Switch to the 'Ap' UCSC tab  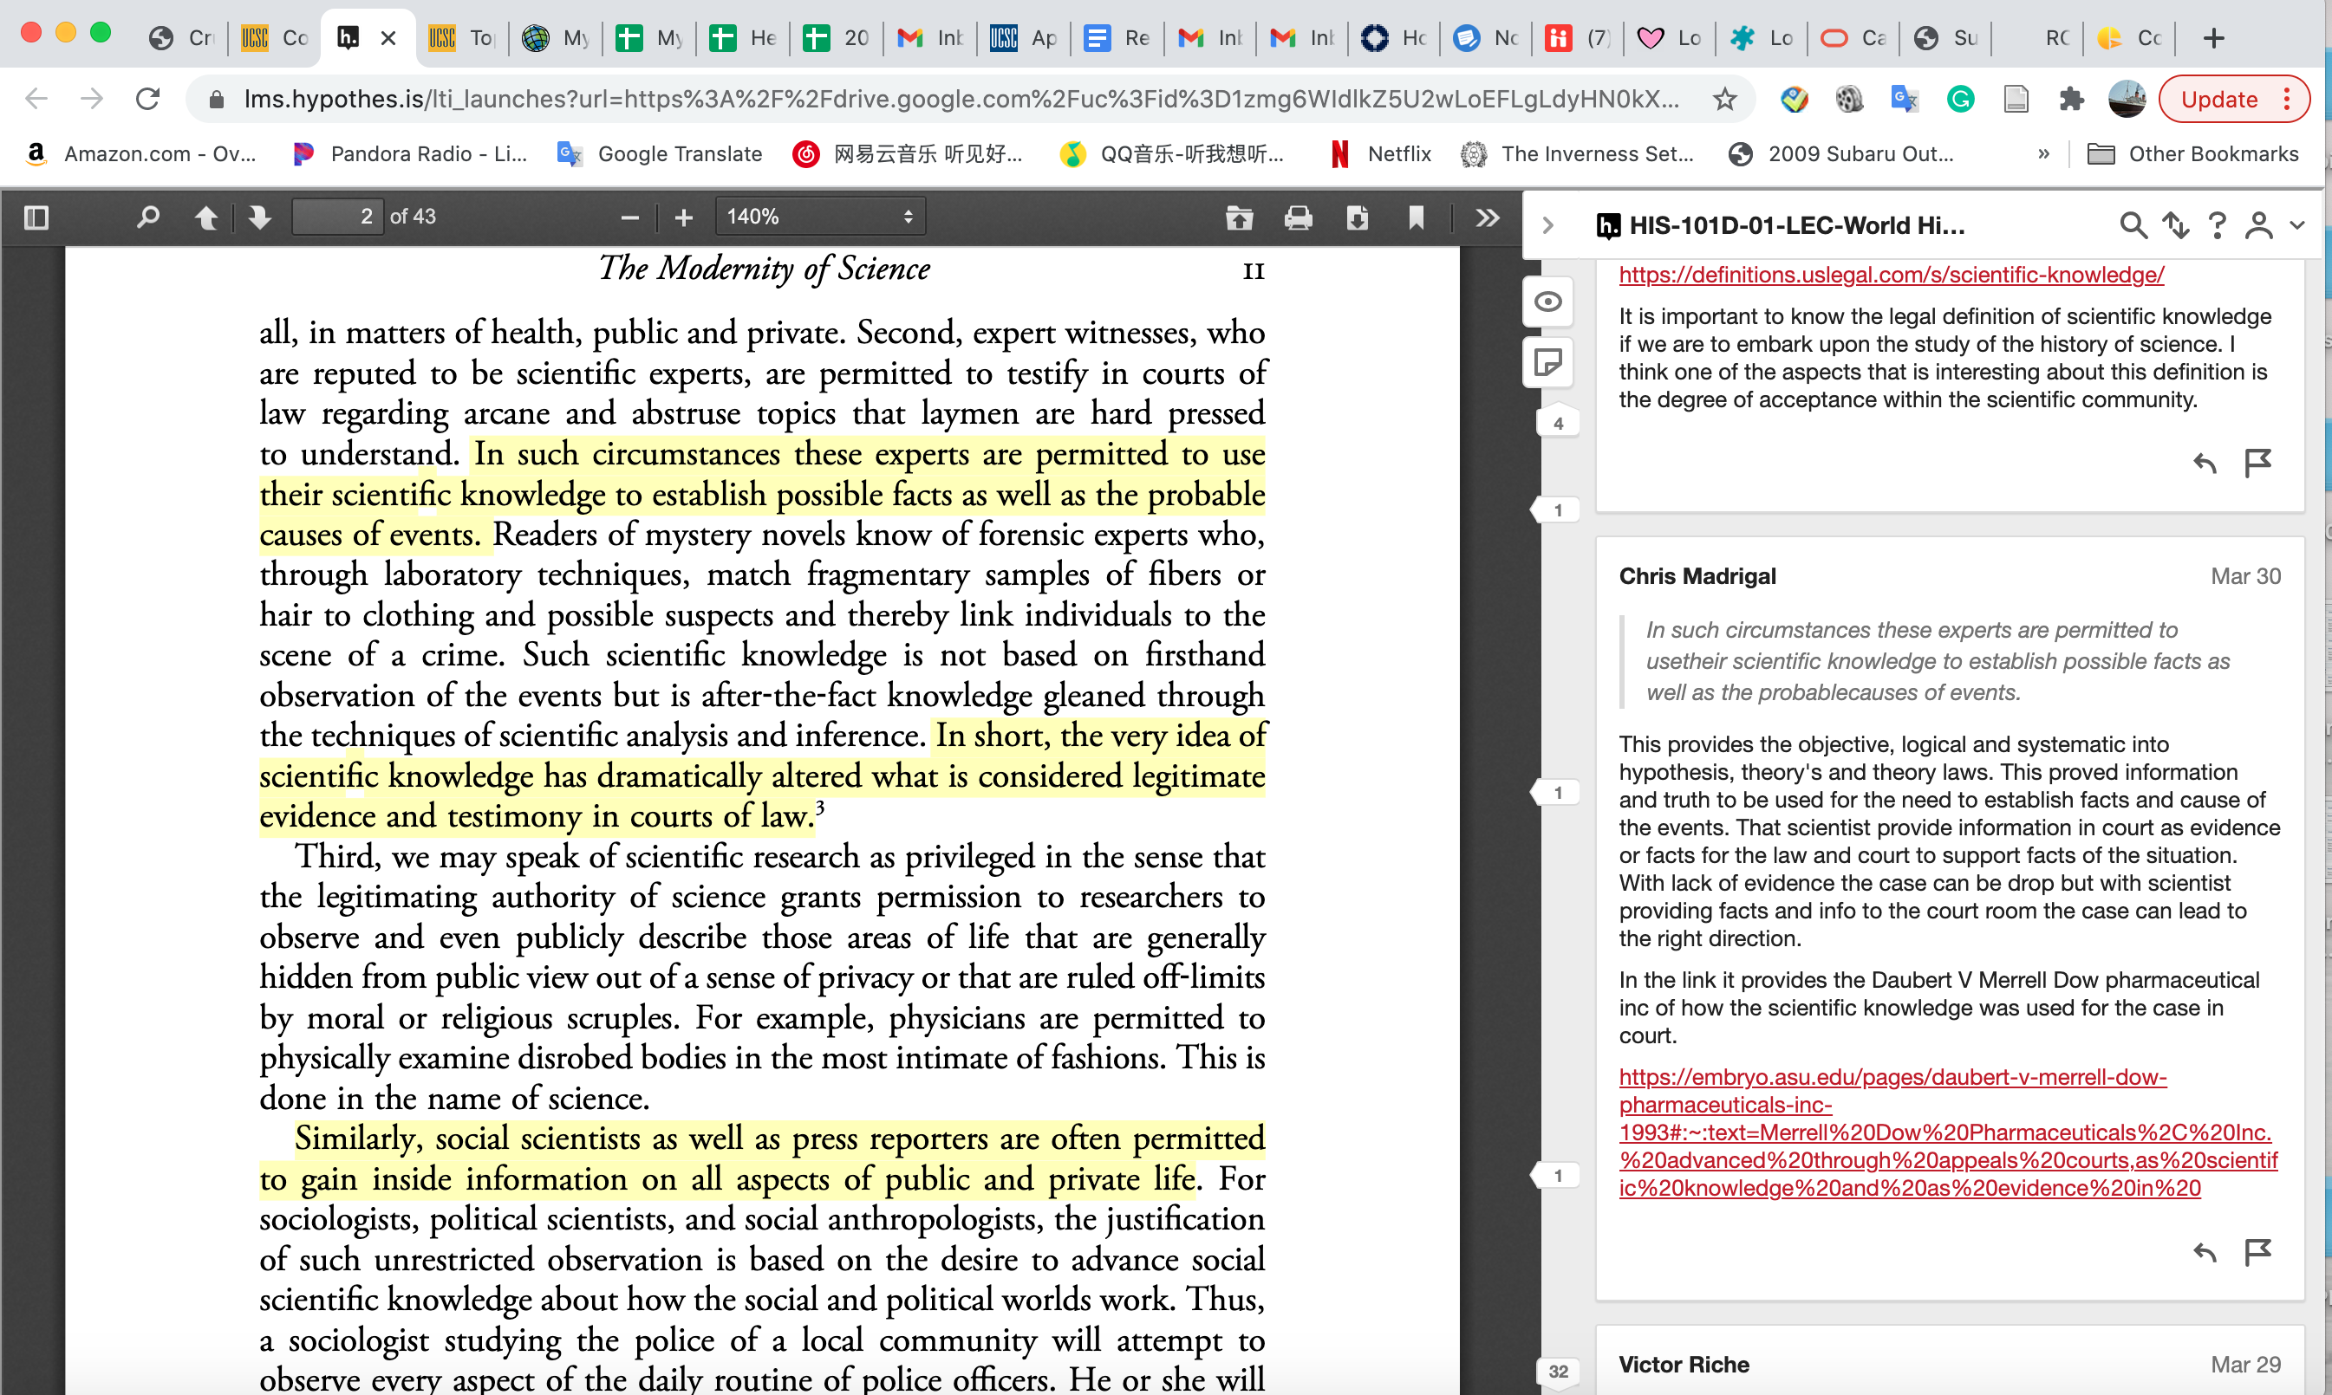(x=1023, y=38)
